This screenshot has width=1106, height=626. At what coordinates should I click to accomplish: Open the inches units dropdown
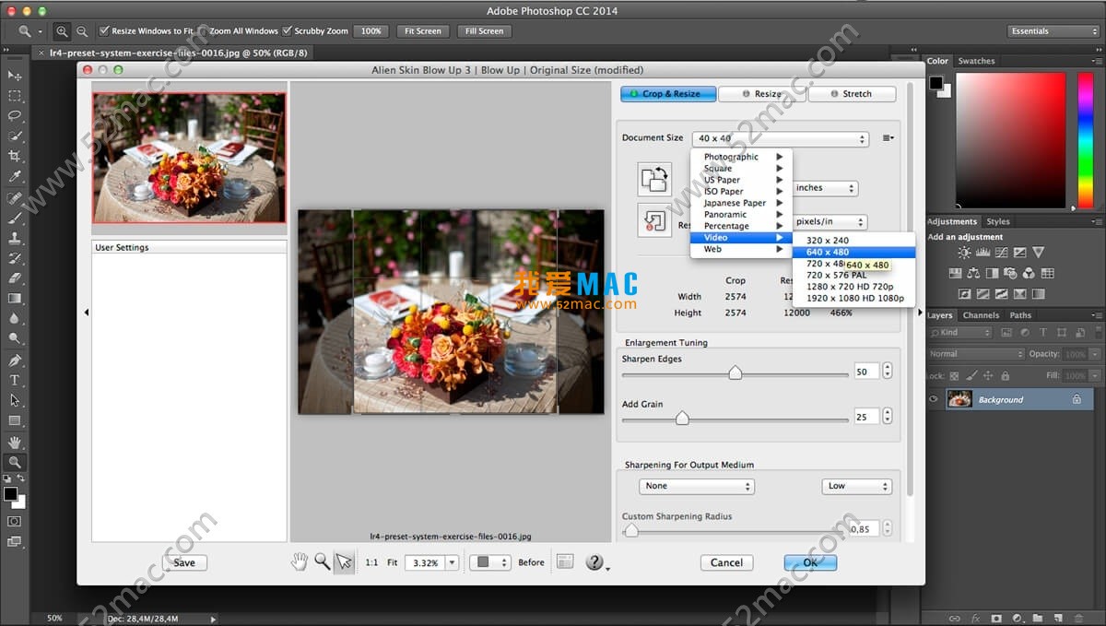click(825, 188)
